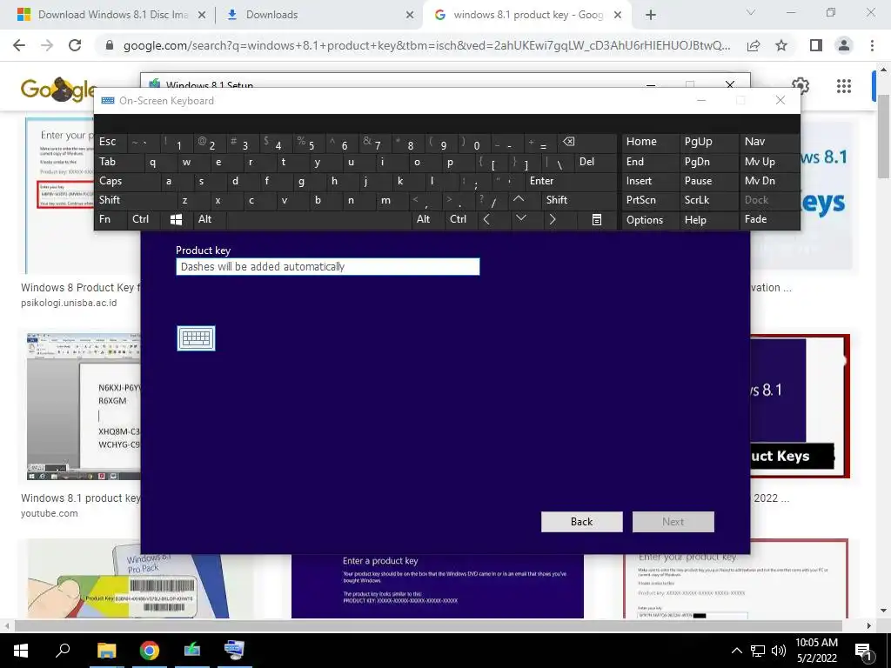
Task: Open taskbar Search
Action: click(x=63, y=650)
